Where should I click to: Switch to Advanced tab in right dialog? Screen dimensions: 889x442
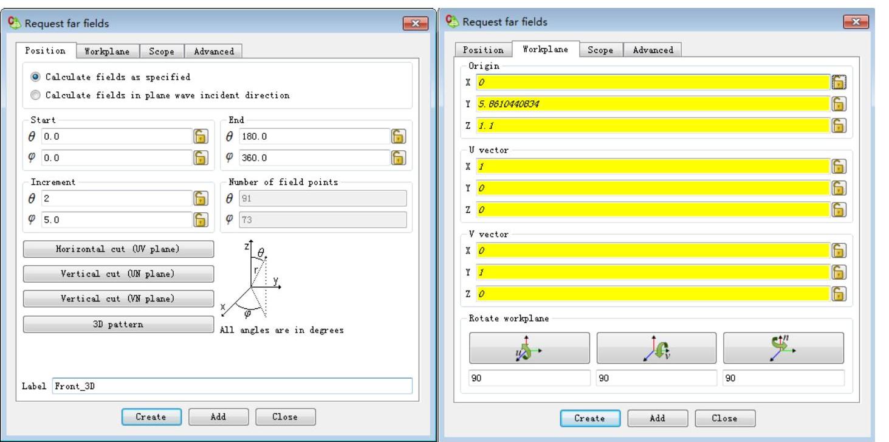click(653, 50)
